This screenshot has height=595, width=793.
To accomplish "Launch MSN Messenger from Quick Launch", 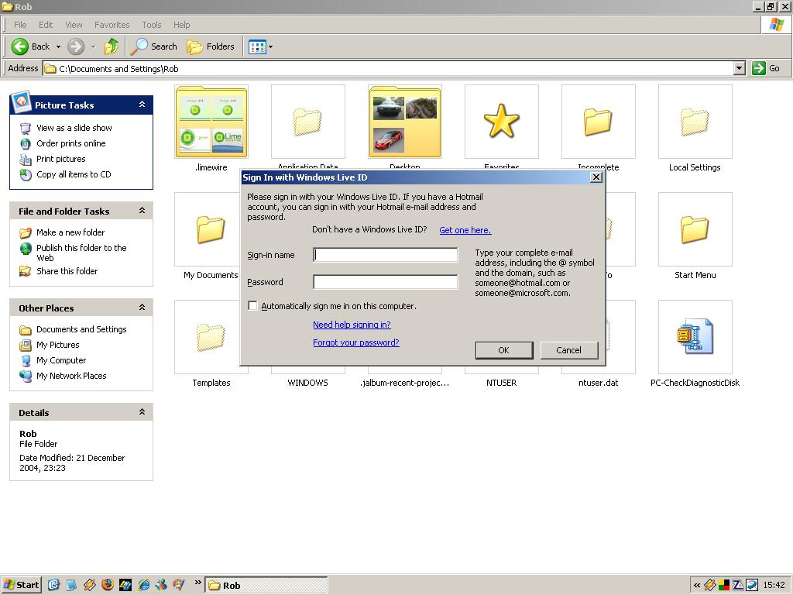I will [161, 585].
